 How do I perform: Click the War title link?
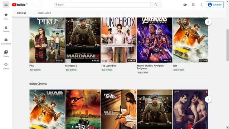point(175,66)
